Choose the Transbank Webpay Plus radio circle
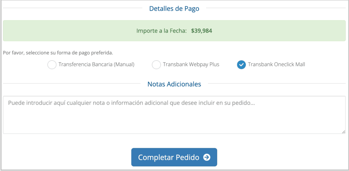The height and width of the screenshot is (171, 349). tap(156, 65)
